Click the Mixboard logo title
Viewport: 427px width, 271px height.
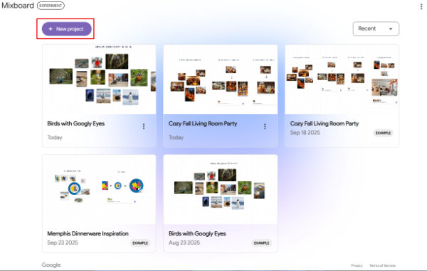[x=18, y=6]
